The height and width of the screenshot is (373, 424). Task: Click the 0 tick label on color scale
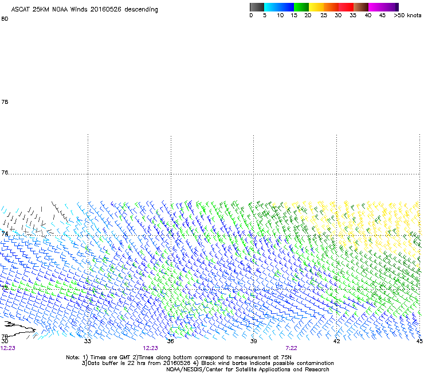[x=251, y=15]
